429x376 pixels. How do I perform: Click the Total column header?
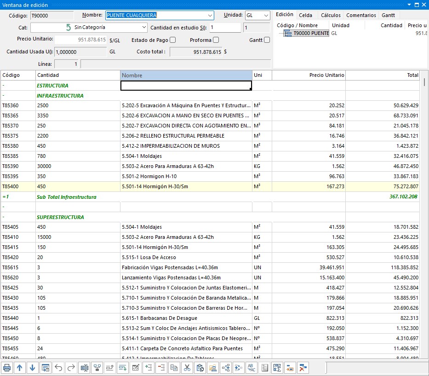tap(383, 75)
